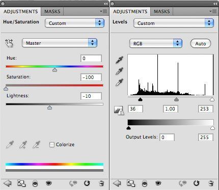Click the Lightness slider handle
Viewport: 219px width, 190px height.
(49, 107)
